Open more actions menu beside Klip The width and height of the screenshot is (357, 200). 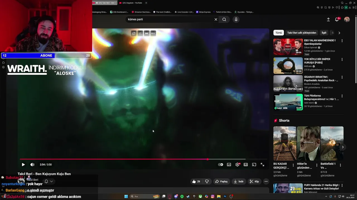pos(266,181)
